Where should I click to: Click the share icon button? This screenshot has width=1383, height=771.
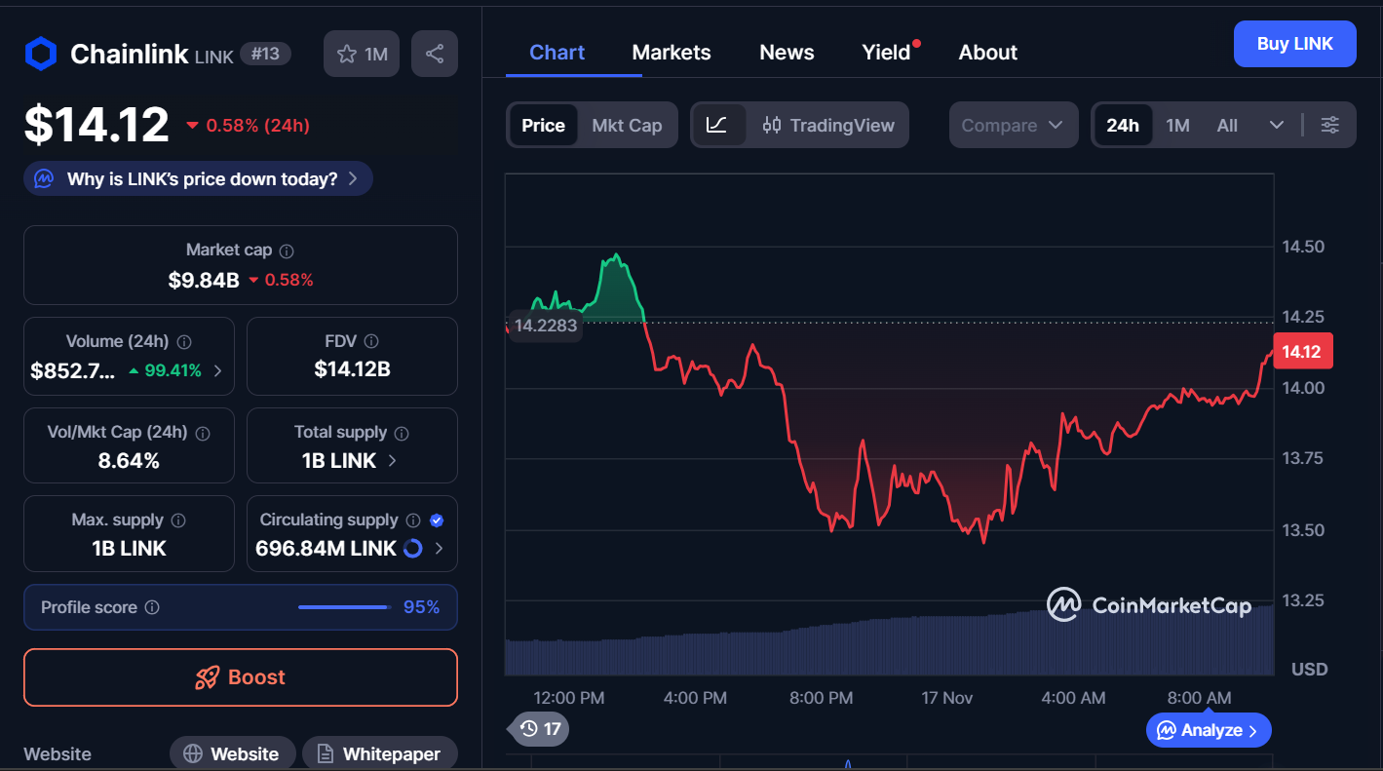[435, 55]
